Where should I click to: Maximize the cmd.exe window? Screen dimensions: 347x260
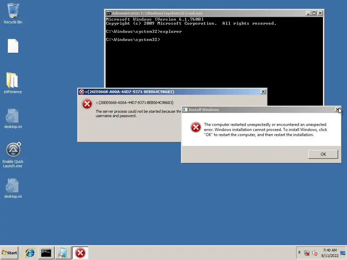[314, 13]
